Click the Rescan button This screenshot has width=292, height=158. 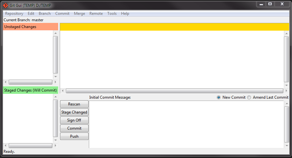(x=74, y=104)
